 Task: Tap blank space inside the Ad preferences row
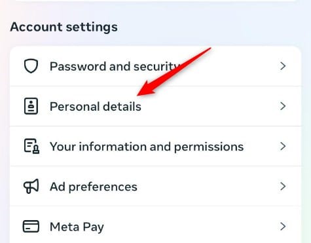click(208, 186)
